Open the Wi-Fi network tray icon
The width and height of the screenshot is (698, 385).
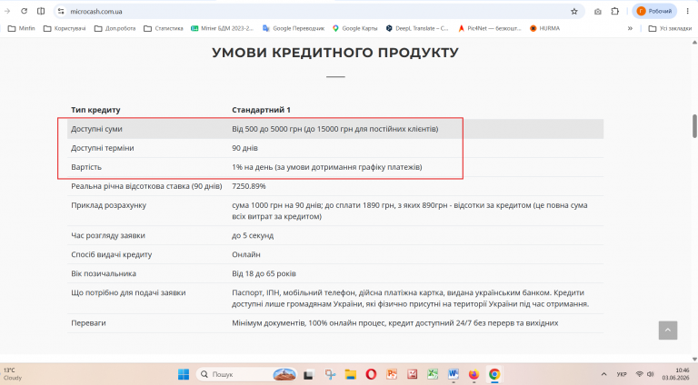click(639, 374)
